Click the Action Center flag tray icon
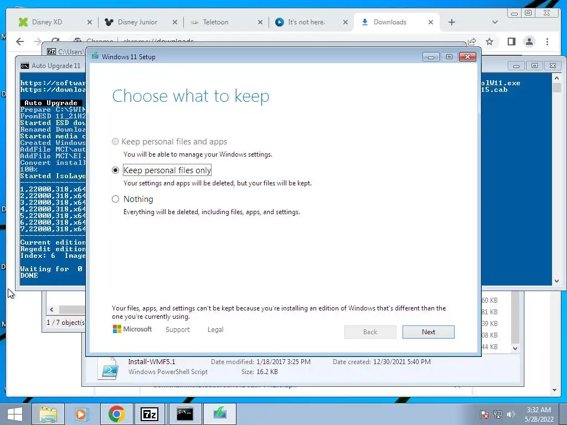567x425 pixels. [x=484, y=414]
